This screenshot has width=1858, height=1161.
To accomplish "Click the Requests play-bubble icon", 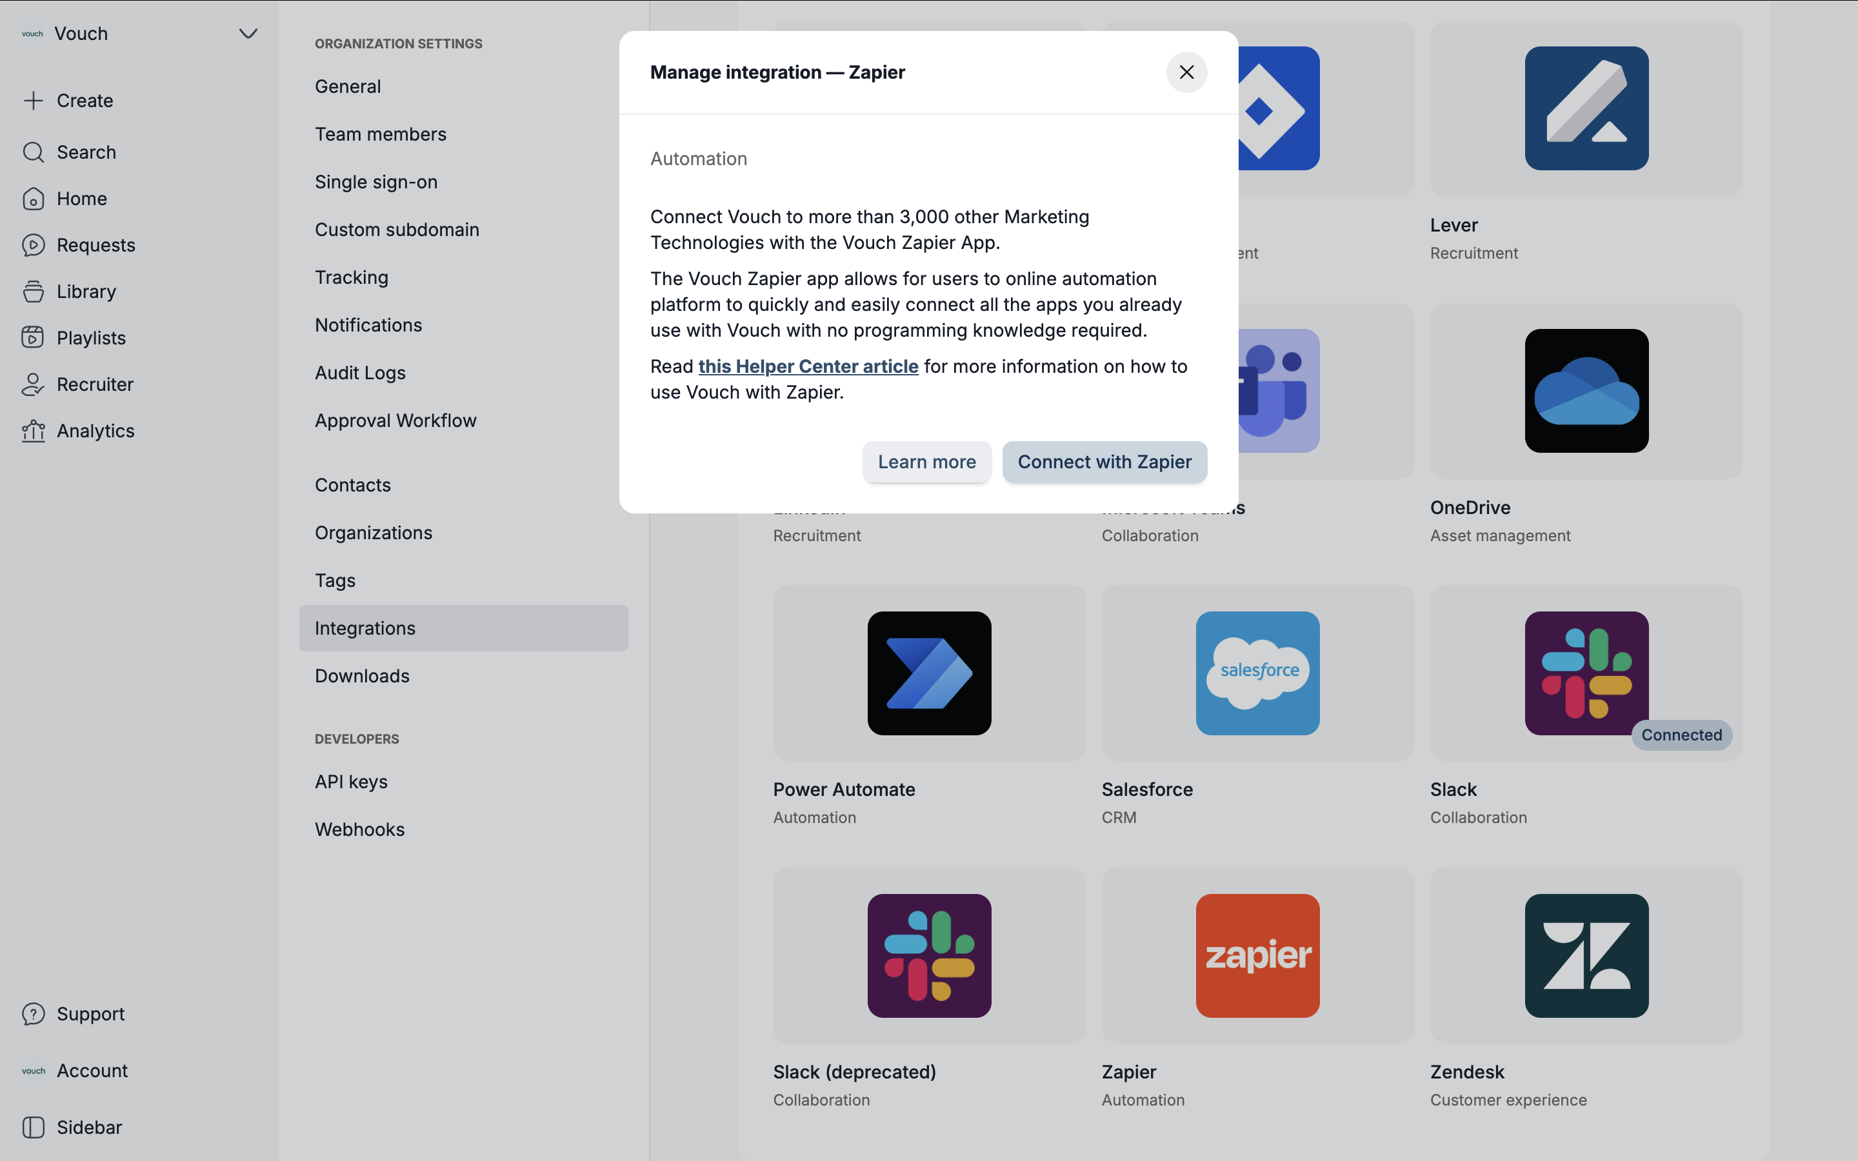I will (33, 245).
